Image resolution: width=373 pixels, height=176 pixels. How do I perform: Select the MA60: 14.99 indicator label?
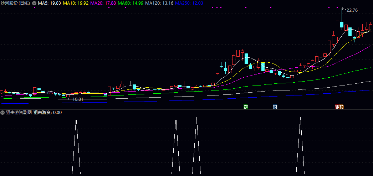coord(131,3)
